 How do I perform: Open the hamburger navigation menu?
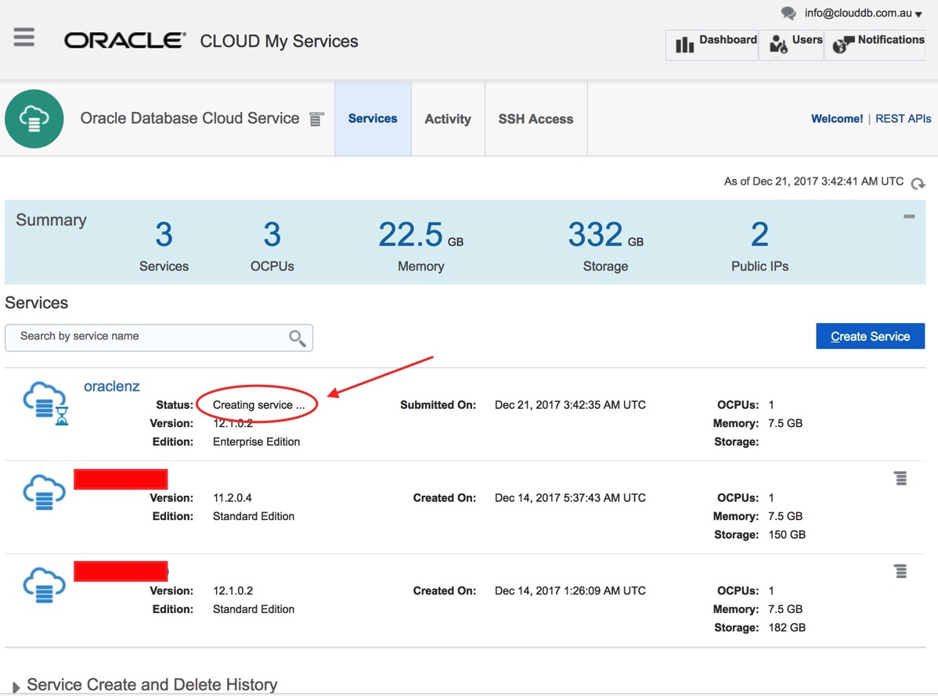point(24,38)
